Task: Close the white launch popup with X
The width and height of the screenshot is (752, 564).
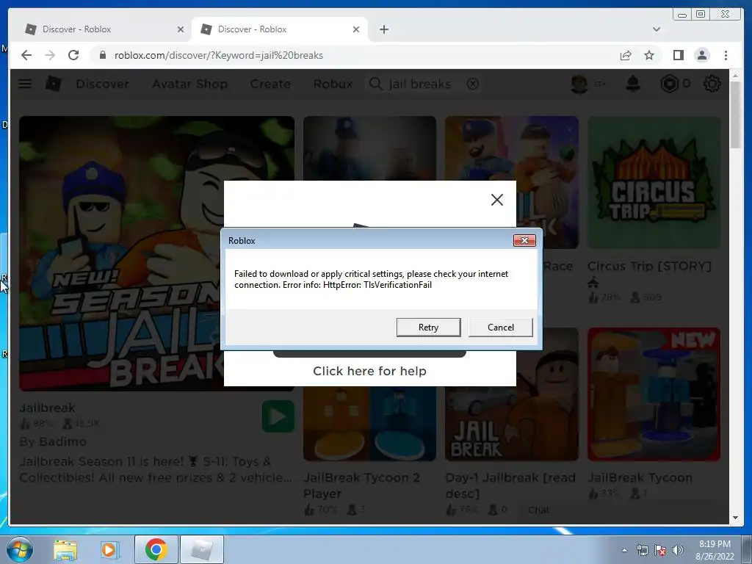Action: coord(497,200)
